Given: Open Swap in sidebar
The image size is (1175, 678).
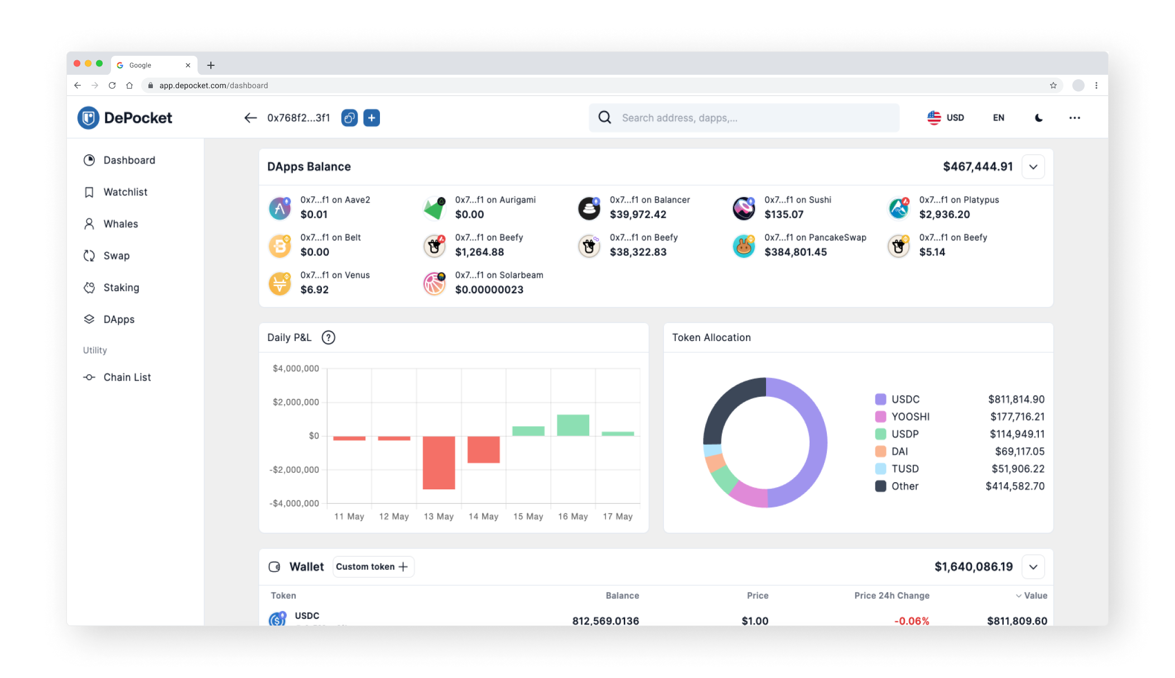Looking at the screenshot, I should [107, 256].
